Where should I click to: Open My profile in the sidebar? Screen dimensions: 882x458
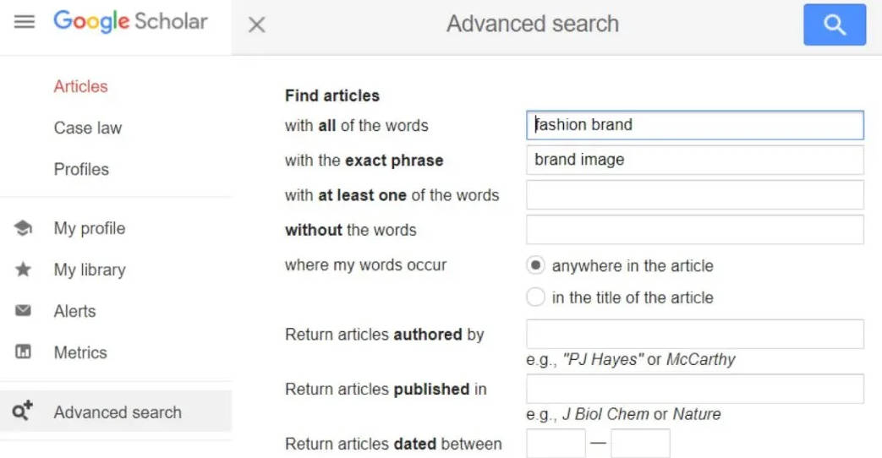click(x=90, y=228)
